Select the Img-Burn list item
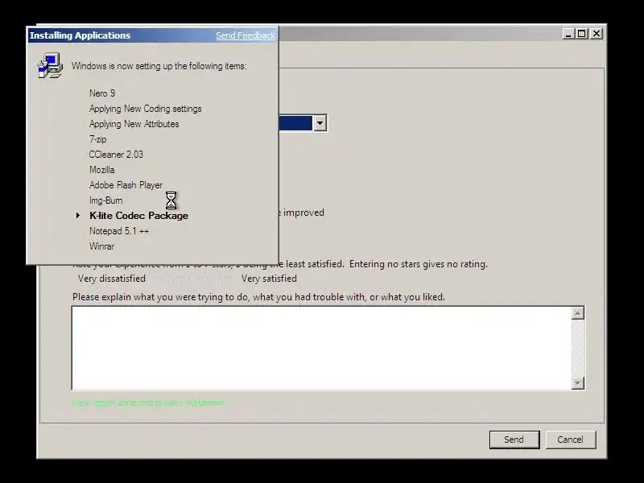Screen dimensions: 644x483 [106, 200]
